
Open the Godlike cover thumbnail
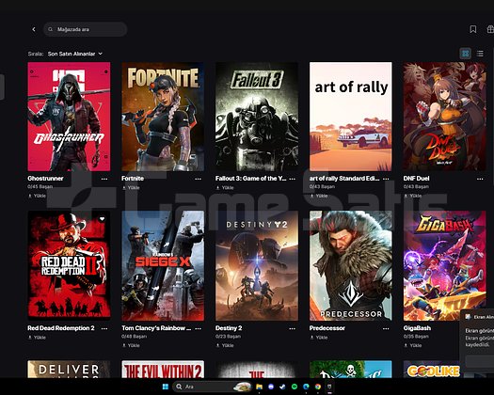point(432,370)
